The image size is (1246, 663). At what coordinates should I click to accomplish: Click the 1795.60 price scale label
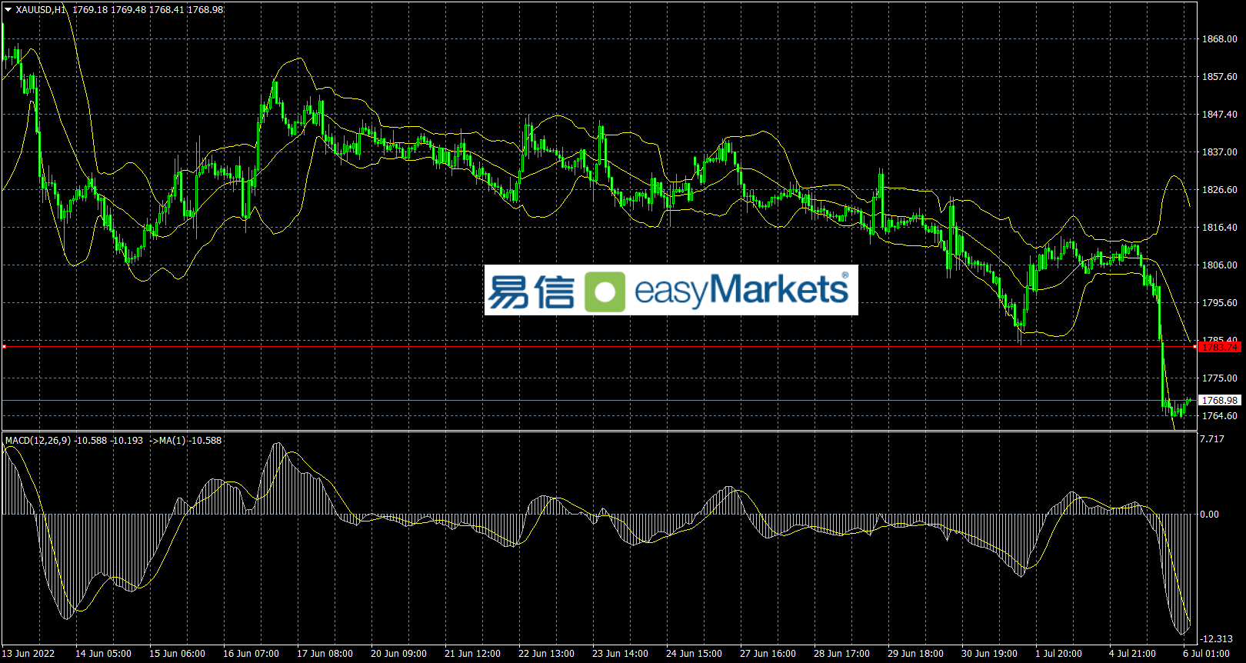1220,303
